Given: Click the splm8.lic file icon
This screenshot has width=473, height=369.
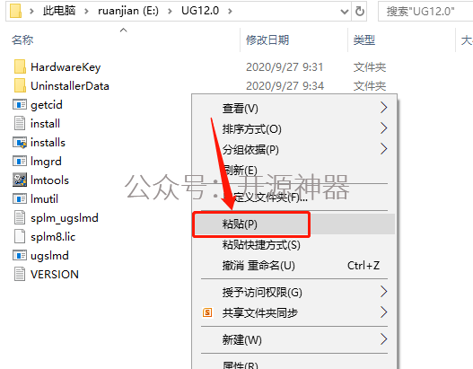Looking at the screenshot, I should pos(20,236).
